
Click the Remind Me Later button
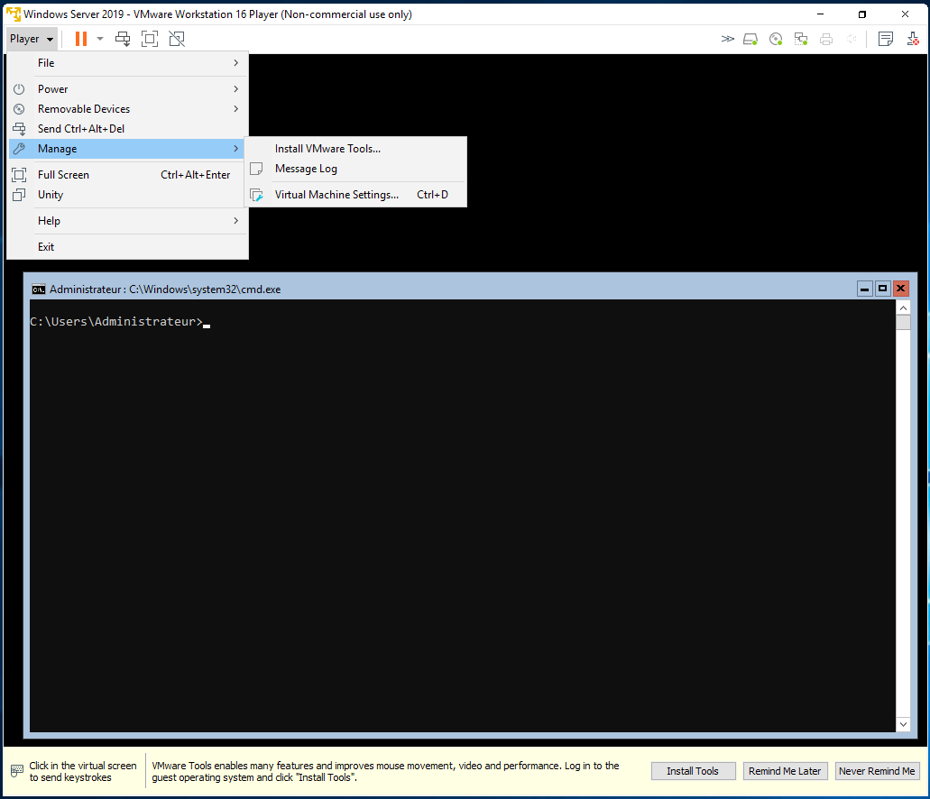[785, 771]
